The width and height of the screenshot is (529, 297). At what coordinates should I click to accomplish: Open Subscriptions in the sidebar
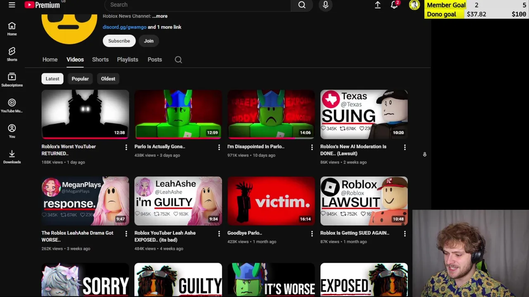(x=12, y=80)
